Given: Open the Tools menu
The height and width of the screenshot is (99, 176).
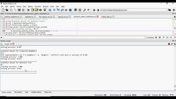Looking at the screenshot, I should click(x=52, y=7).
